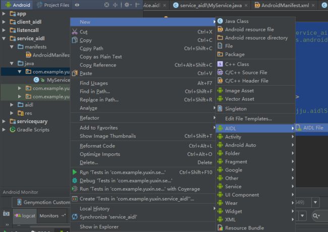Switch to the Project Files view tab
The height and width of the screenshot is (232, 328).
coord(53,5)
